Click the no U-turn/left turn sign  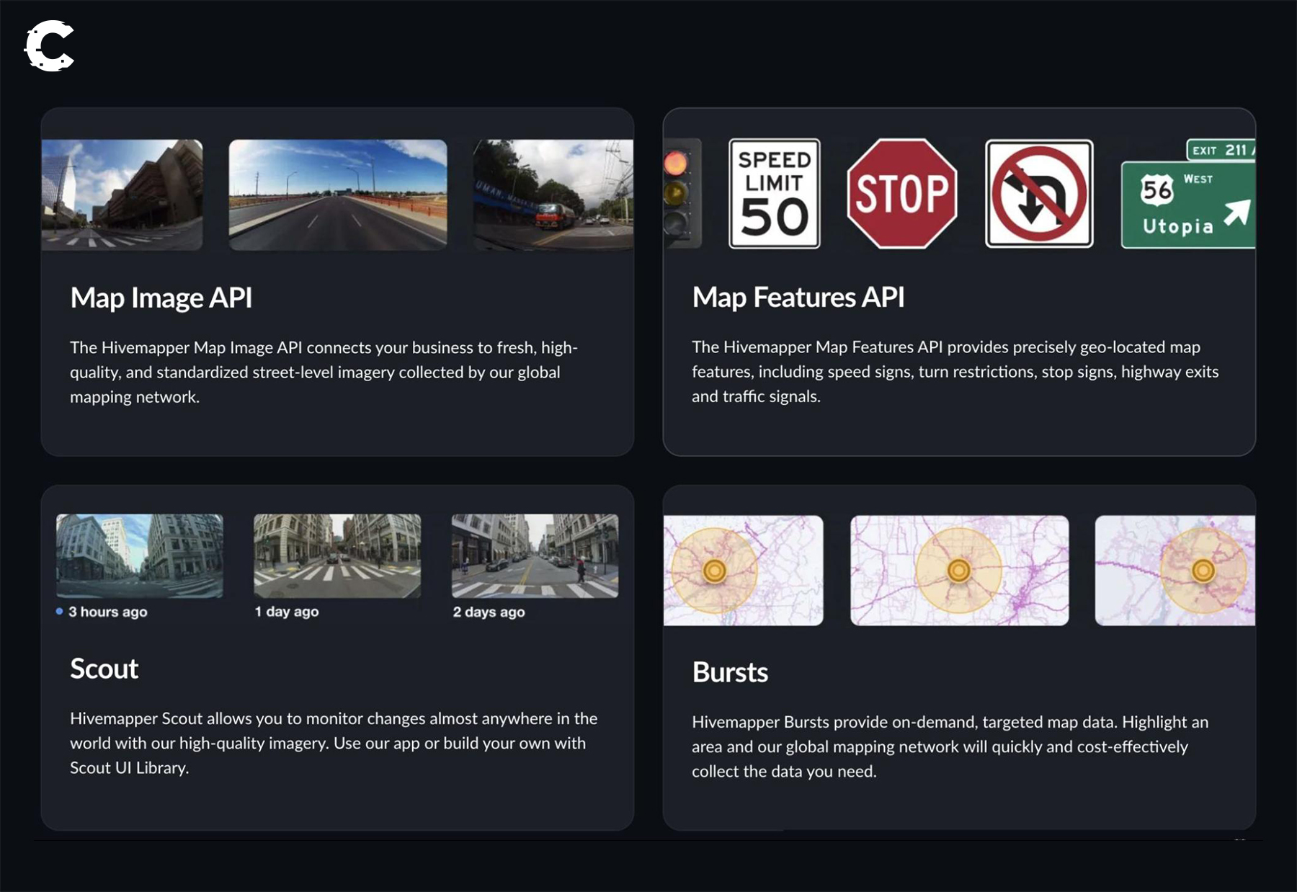click(1038, 194)
